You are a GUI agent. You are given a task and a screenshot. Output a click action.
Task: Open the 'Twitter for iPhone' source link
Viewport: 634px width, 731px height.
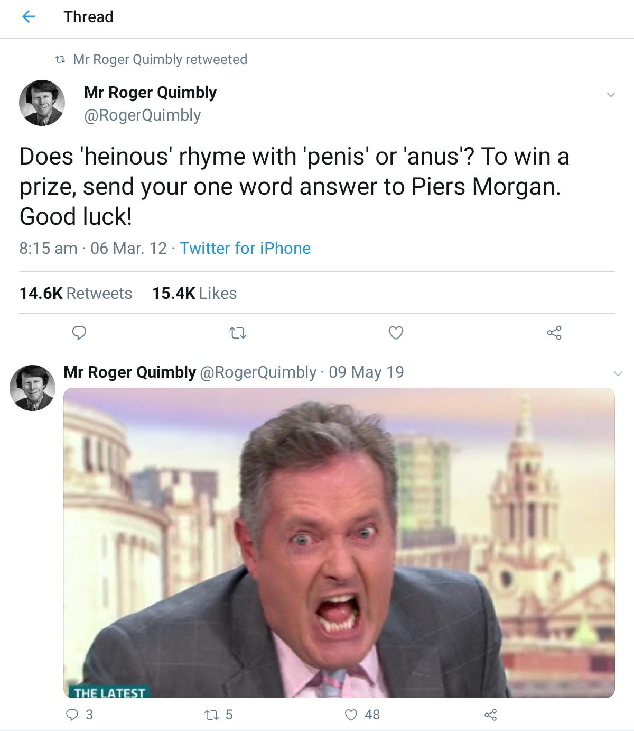click(x=245, y=248)
